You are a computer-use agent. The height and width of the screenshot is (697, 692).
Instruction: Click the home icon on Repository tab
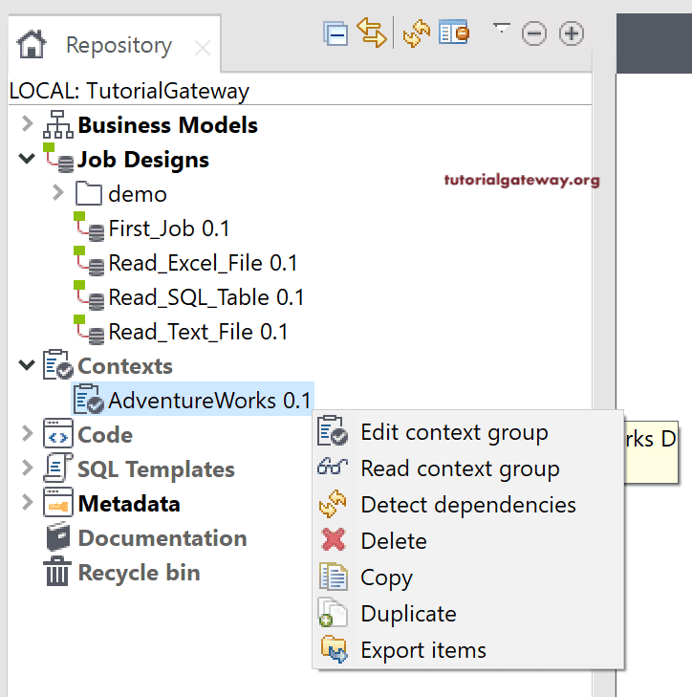coord(32,45)
